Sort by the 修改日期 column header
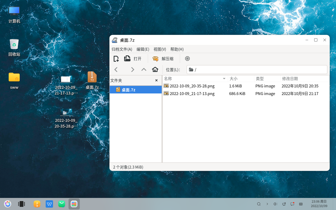336x210 pixels. pyautogui.click(x=305, y=78)
